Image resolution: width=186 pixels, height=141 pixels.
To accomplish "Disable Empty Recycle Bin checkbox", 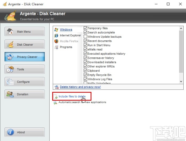I will click(86, 75).
